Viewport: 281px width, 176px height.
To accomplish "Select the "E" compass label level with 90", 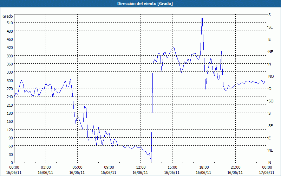I will (269, 138).
